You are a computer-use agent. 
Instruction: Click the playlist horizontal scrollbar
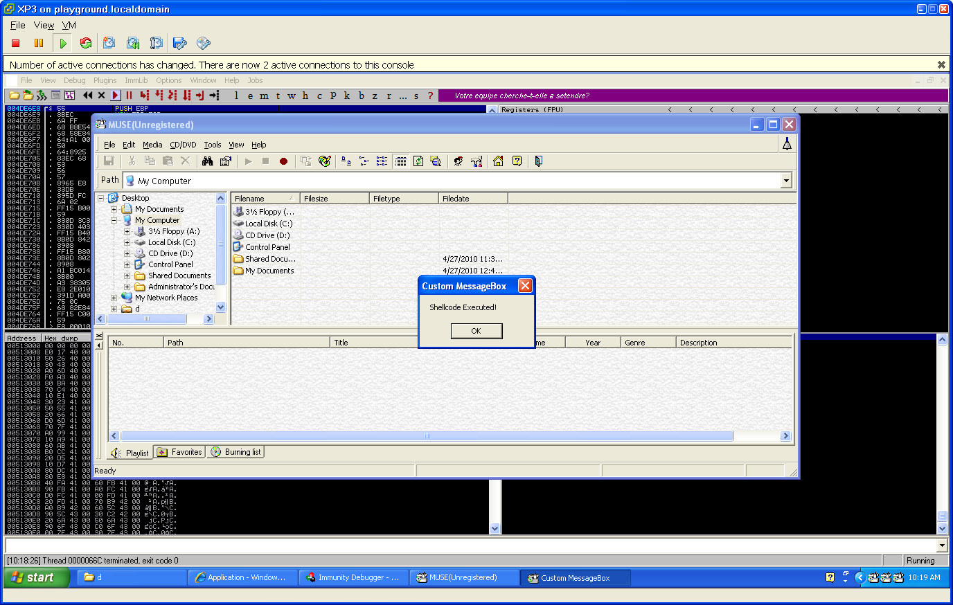pyautogui.click(x=427, y=436)
